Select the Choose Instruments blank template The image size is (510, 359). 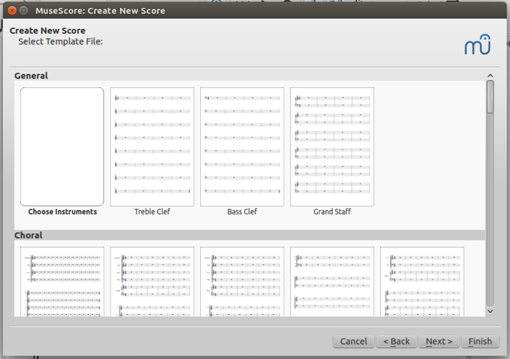click(x=62, y=147)
